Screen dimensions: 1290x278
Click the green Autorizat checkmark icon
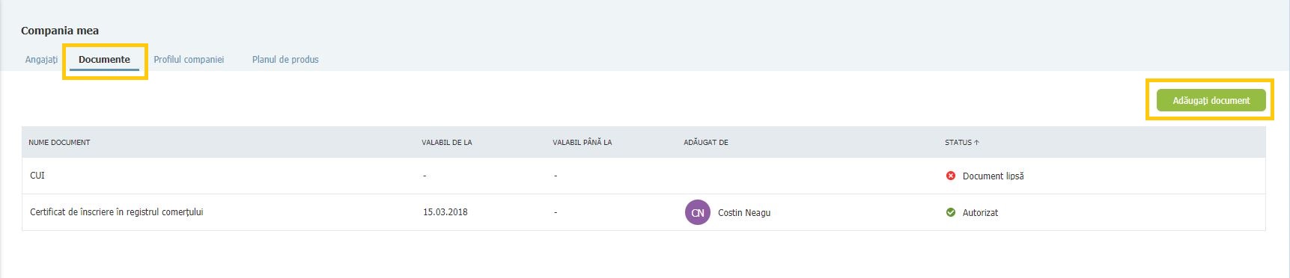(x=951, y=212)
